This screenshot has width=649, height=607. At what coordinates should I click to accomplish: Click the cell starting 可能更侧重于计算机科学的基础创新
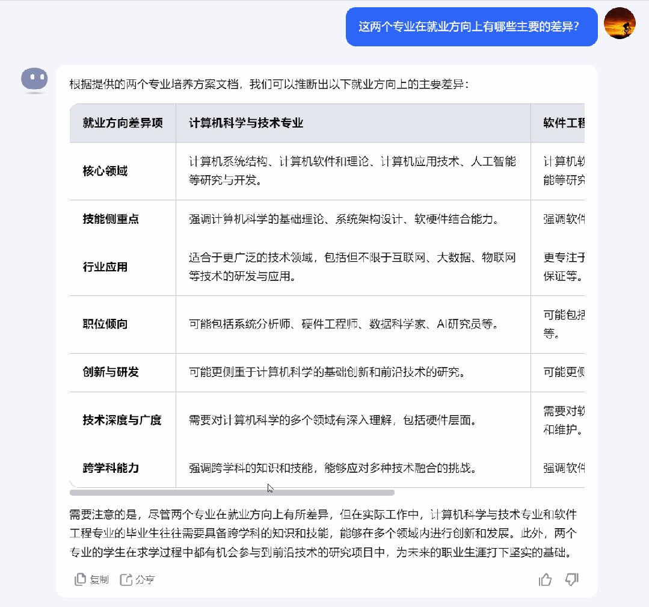tap(353, 372)
